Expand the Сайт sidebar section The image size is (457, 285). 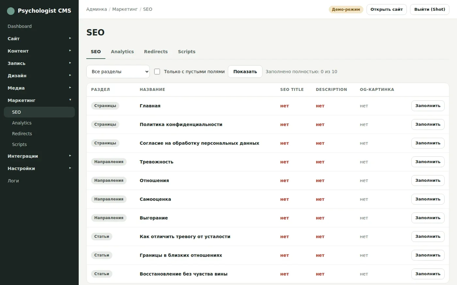[x=39, y=38]
